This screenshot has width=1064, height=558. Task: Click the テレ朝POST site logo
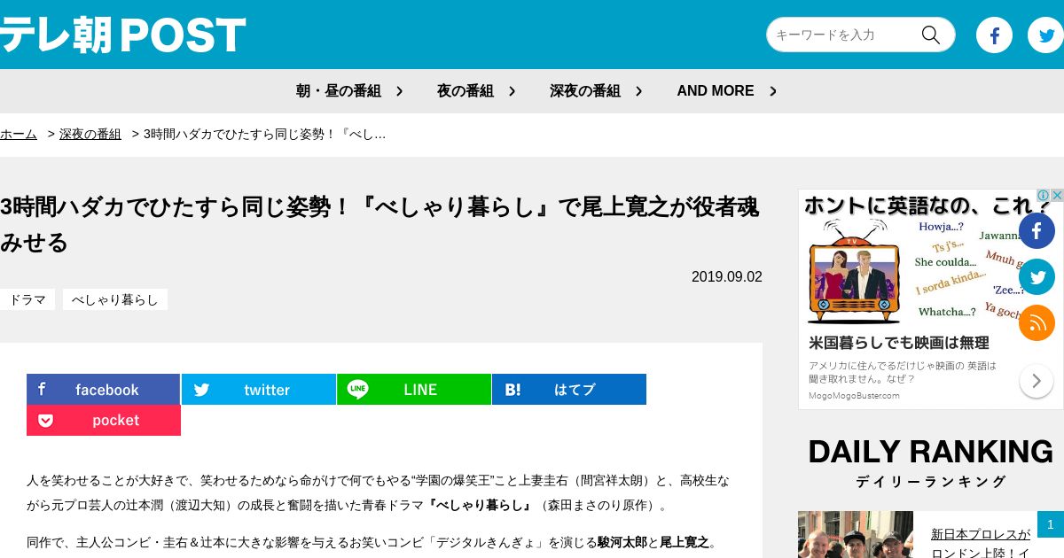(122, 35)
